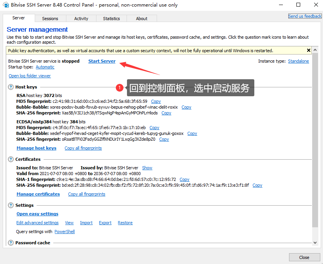Copy all host key fingerprints
Viewport: 323px width, 264px height.
83,148
